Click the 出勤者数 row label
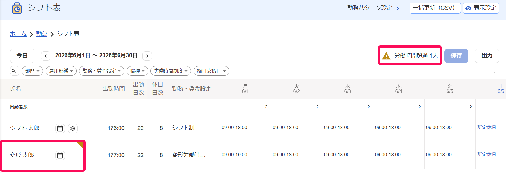This screenshot has height=173, width=506. [19, 107]
